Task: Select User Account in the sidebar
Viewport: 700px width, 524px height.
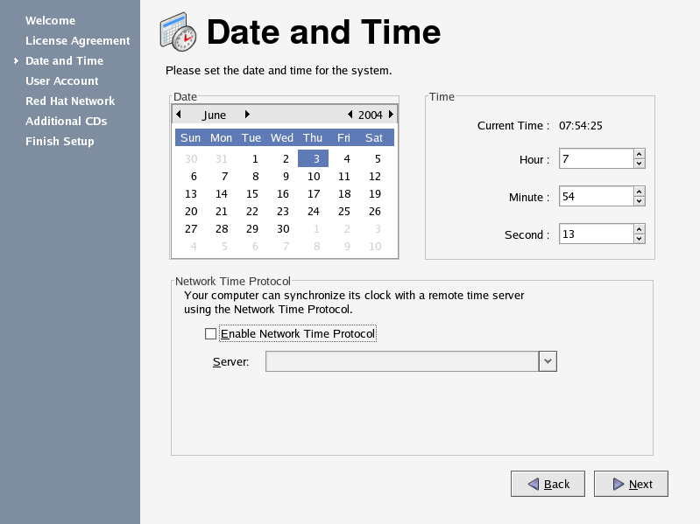Action: tap(62, 81)
